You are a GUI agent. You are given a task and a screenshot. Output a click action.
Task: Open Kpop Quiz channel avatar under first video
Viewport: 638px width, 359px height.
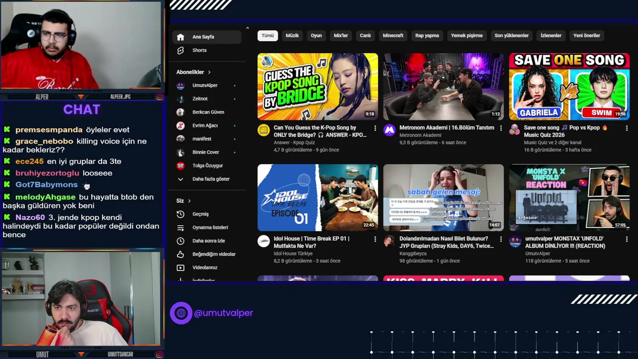tap(264, 131)
